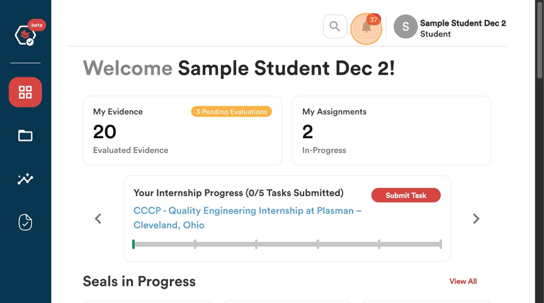Click the search magnifier icon
544x303 pixels.
(335, 26)
